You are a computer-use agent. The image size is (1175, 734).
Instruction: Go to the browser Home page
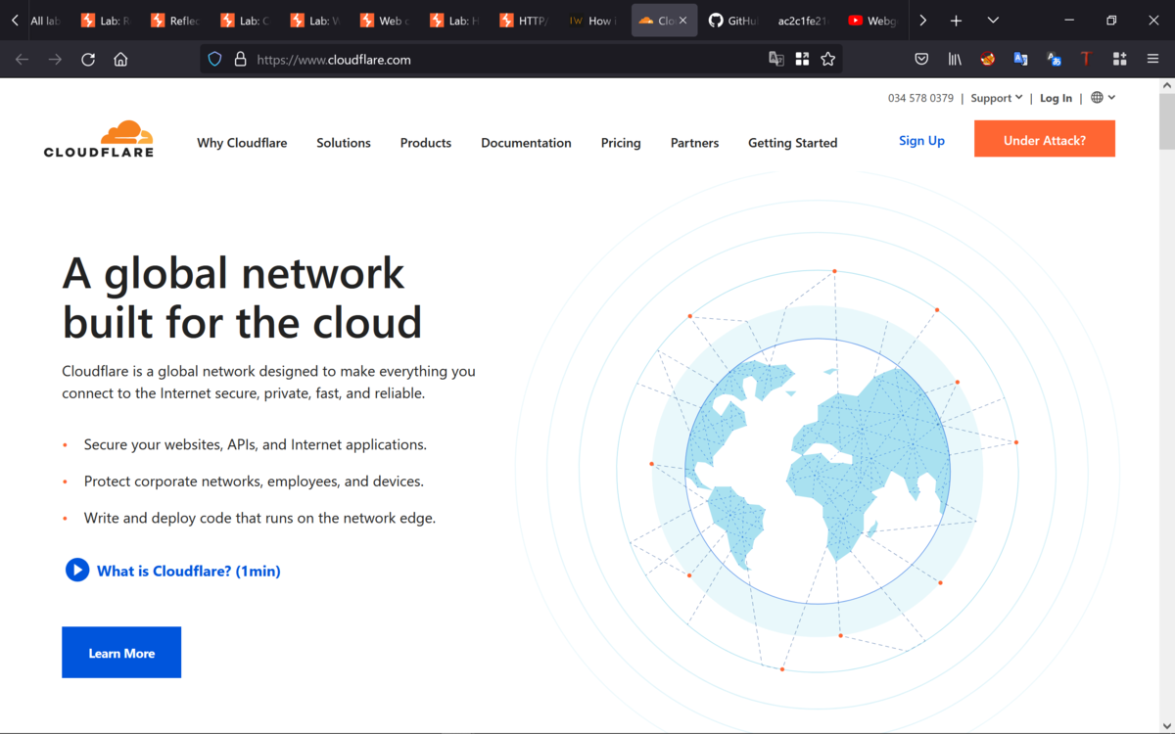point(120,60)
